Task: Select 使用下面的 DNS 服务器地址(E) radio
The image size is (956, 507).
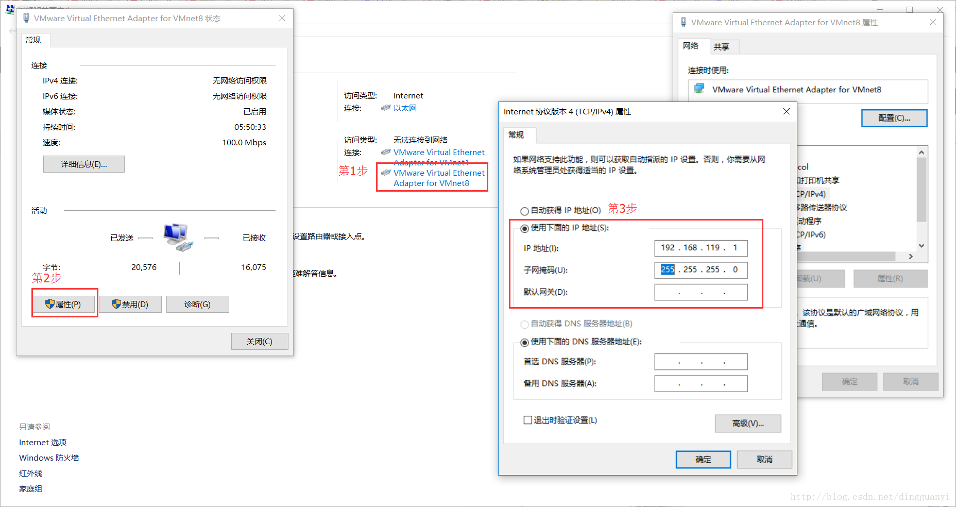Action: click(x=524, y=342)
